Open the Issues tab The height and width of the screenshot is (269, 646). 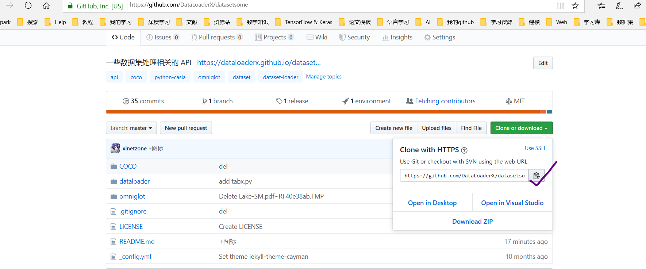point(163,37)
